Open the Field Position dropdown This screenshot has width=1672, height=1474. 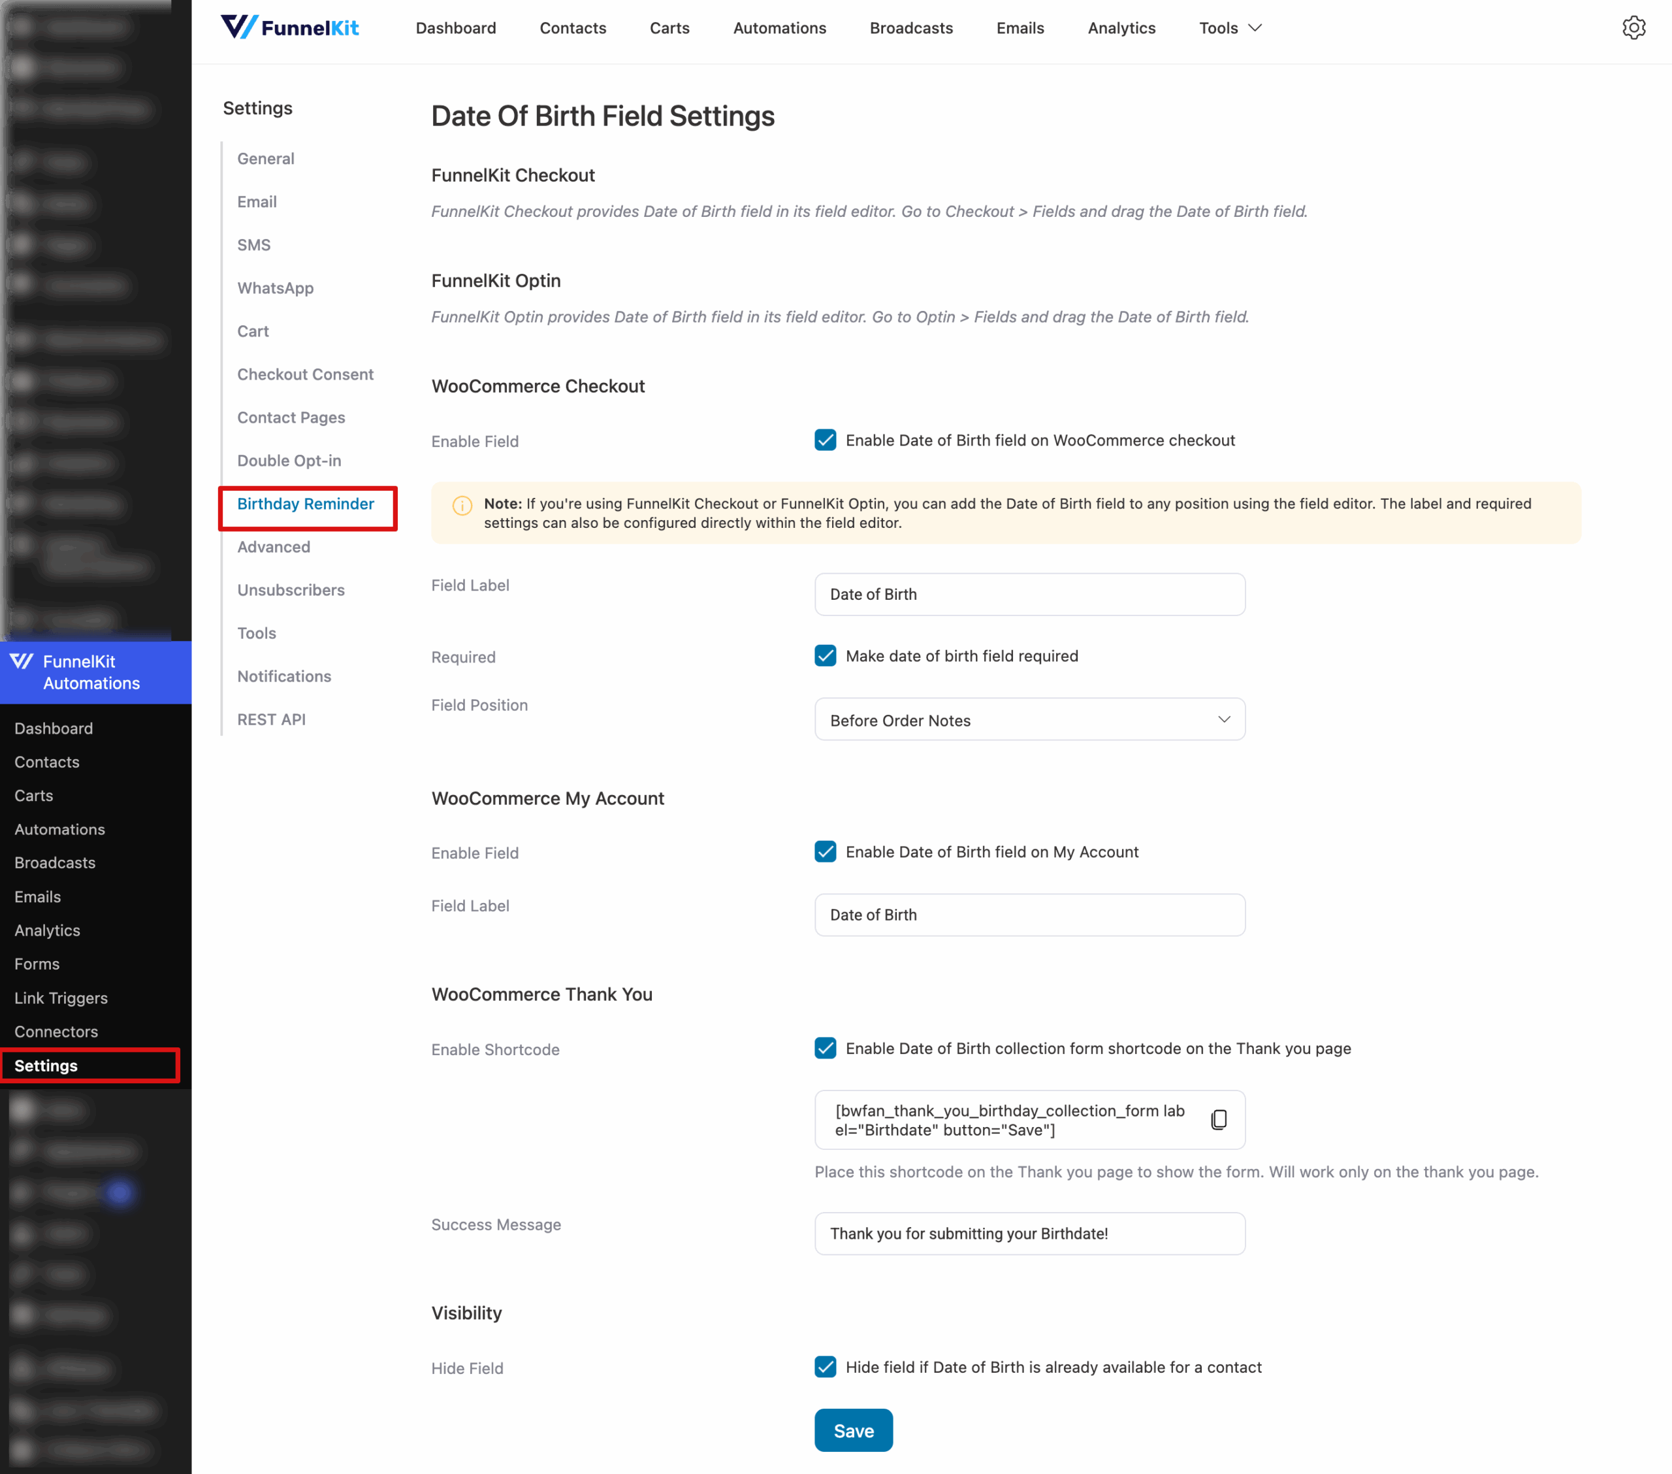click(1029, 719)
